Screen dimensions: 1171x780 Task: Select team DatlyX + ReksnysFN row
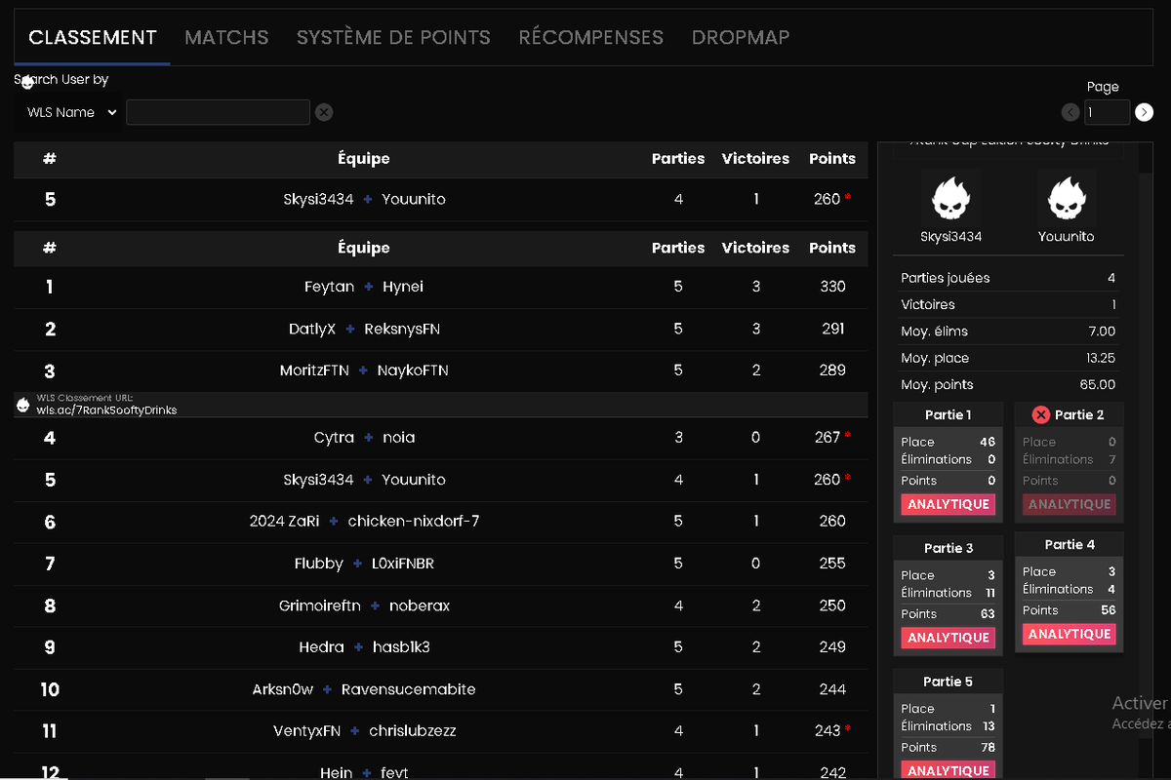pyautogui.click(x=441, y=330)
